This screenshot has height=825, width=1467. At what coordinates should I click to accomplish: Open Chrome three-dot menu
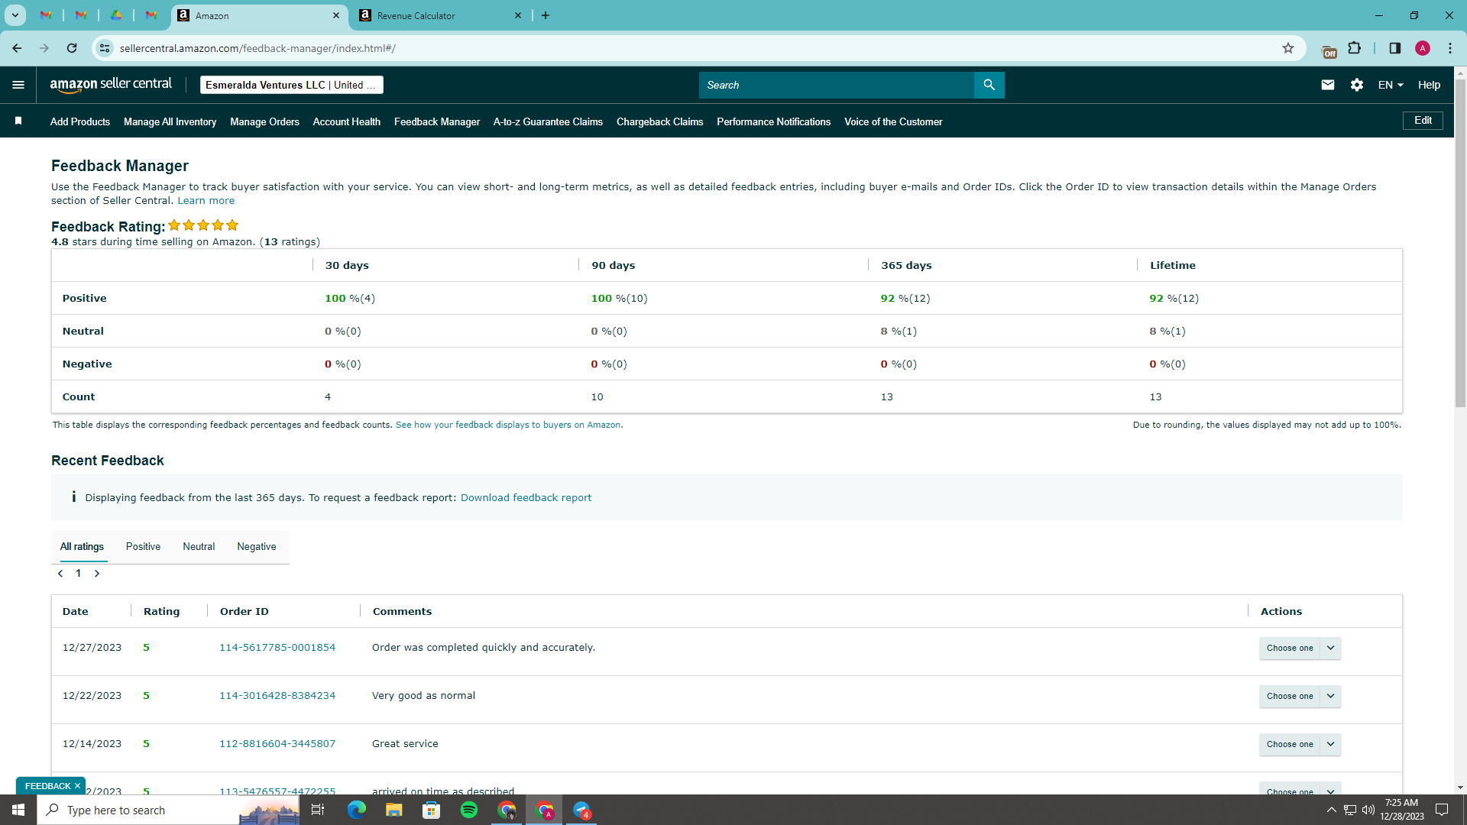1450,48
